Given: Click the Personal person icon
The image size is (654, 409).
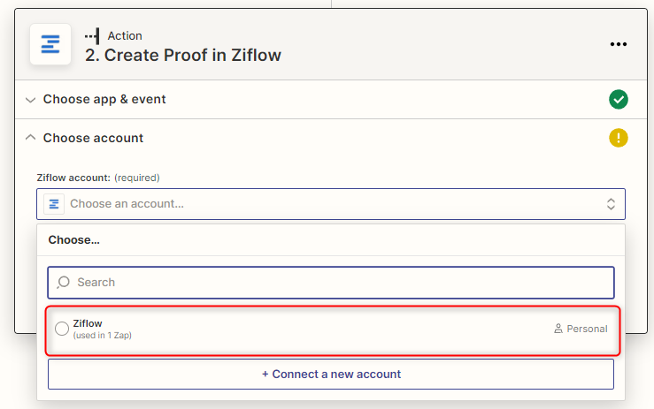Looking at the screenshot, I should [558, 329].
